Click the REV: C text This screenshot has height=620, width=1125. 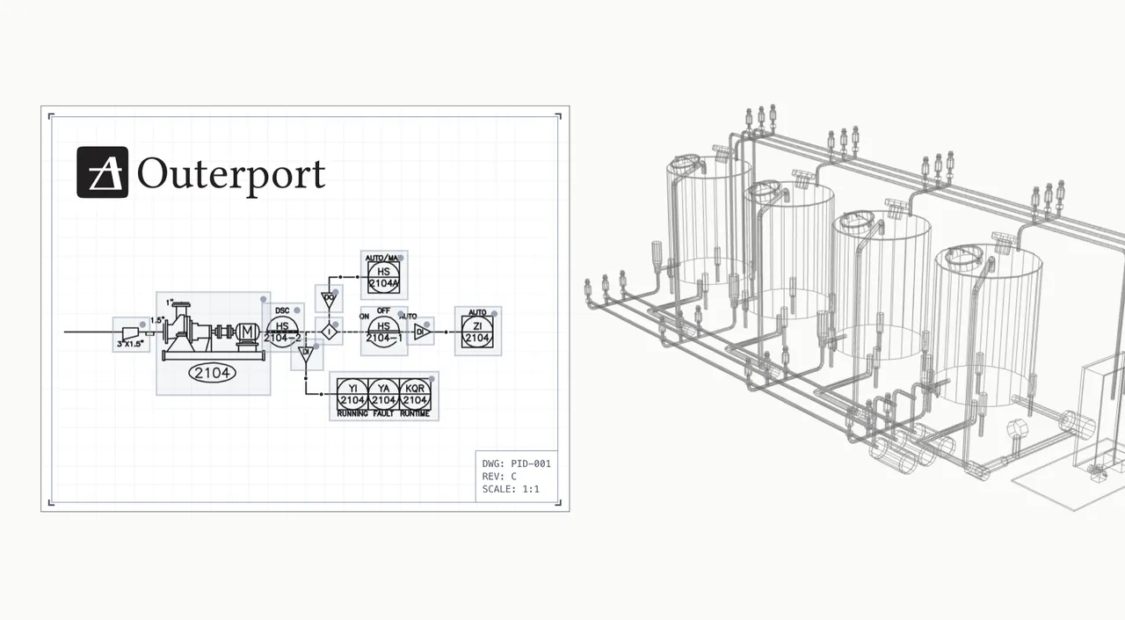499,476
